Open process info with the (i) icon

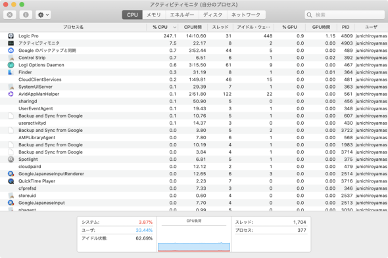26,15
